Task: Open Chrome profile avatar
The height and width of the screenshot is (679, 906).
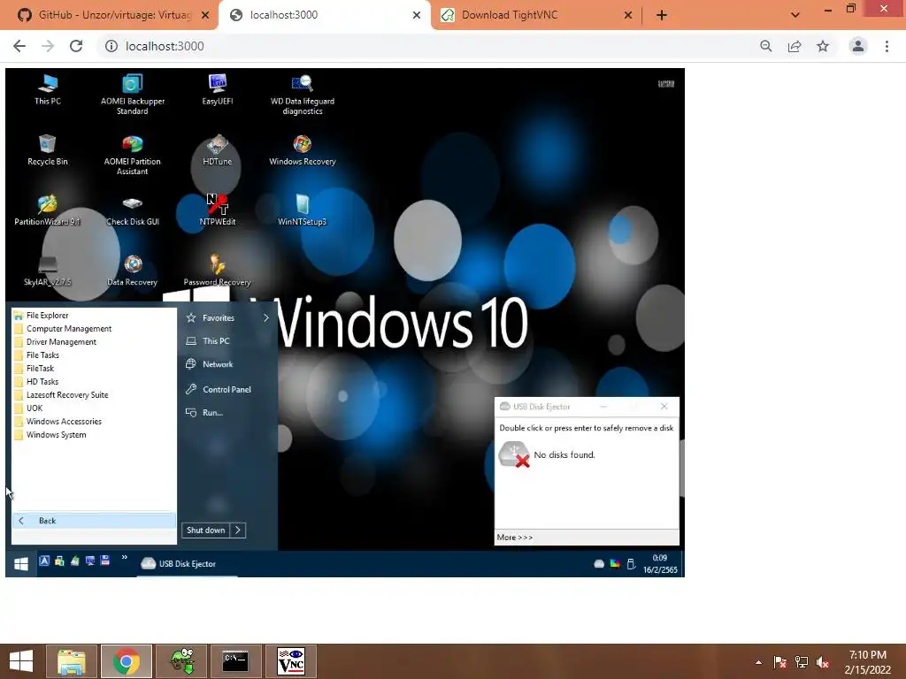Action: [858, 46]
